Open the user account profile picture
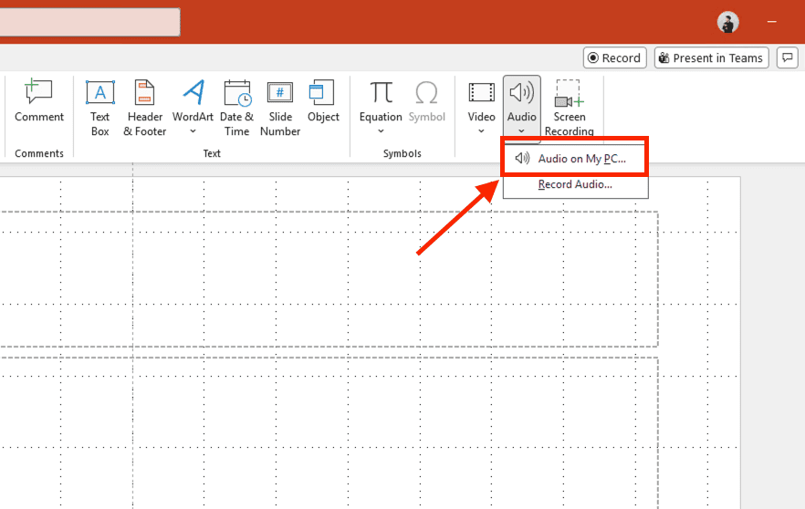Screen dimensions: 805x509 (x=727, y=22)
